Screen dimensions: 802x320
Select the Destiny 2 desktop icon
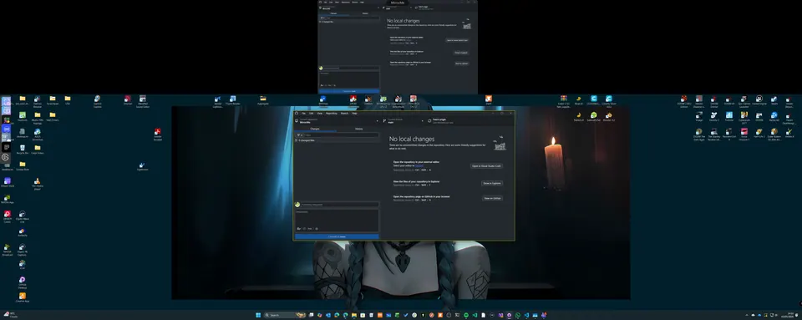tap(714, 117)
